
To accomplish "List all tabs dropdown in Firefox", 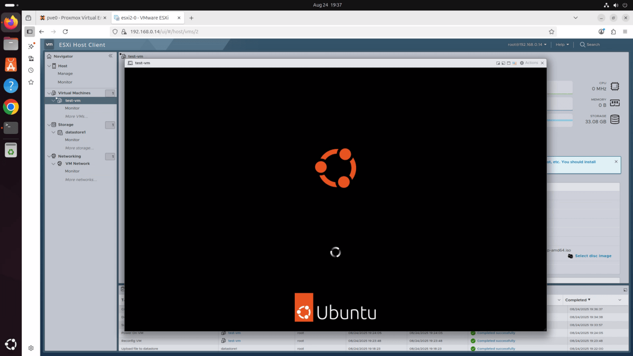I will point(576,18).
